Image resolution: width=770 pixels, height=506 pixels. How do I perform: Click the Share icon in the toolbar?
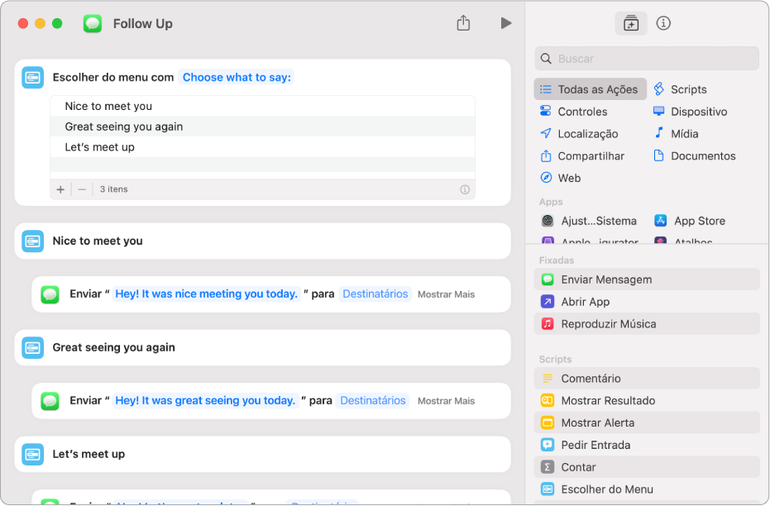(x=463, y=23)
